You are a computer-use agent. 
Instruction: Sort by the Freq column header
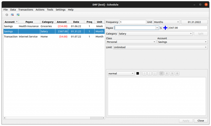coord(89,22)
